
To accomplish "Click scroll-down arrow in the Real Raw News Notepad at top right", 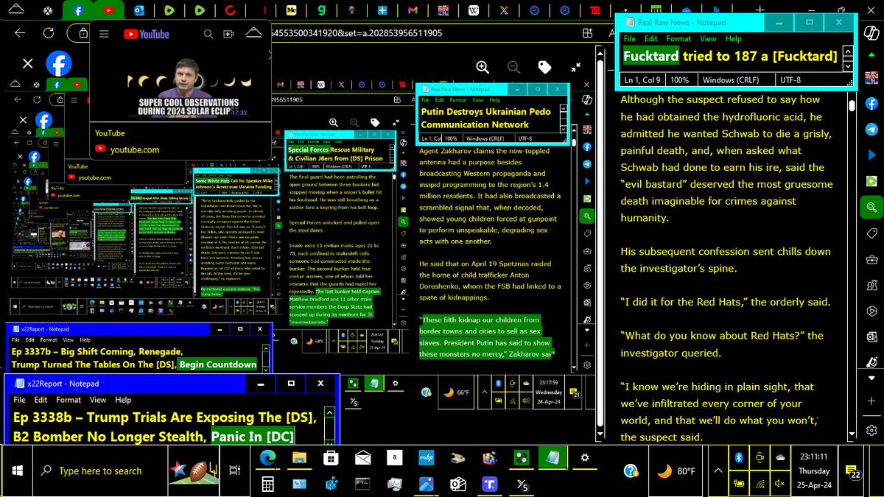I will coord(848,66).
